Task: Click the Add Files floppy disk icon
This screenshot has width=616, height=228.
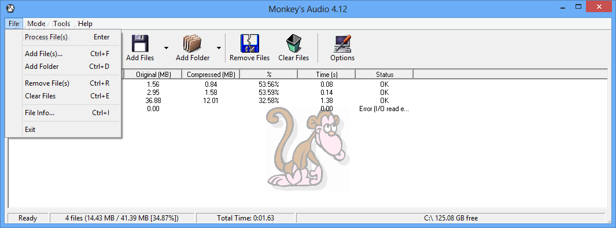Action: (x=140, y=43)
